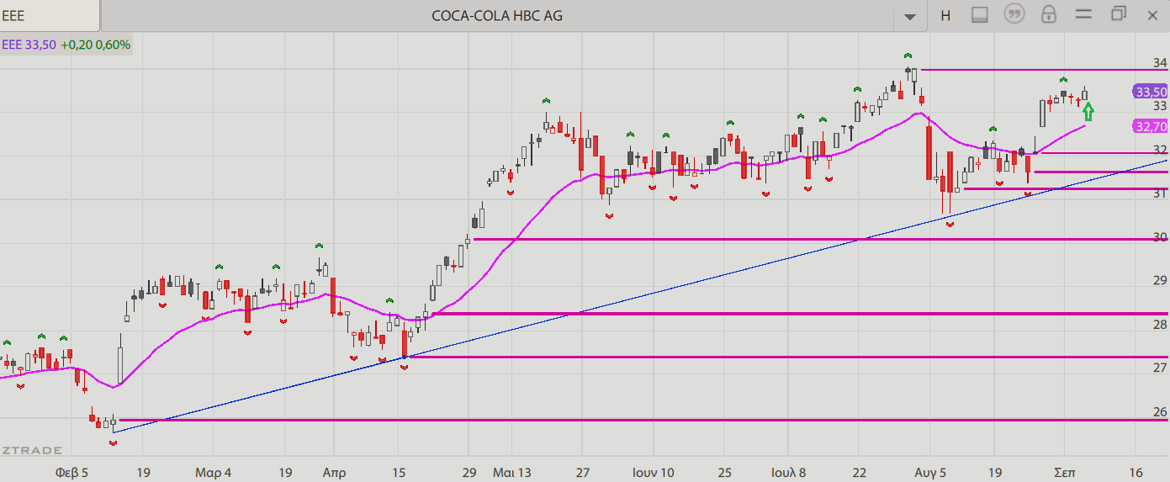Click the 26 price axis label
1170x482 pixels.
point(1160,411)
